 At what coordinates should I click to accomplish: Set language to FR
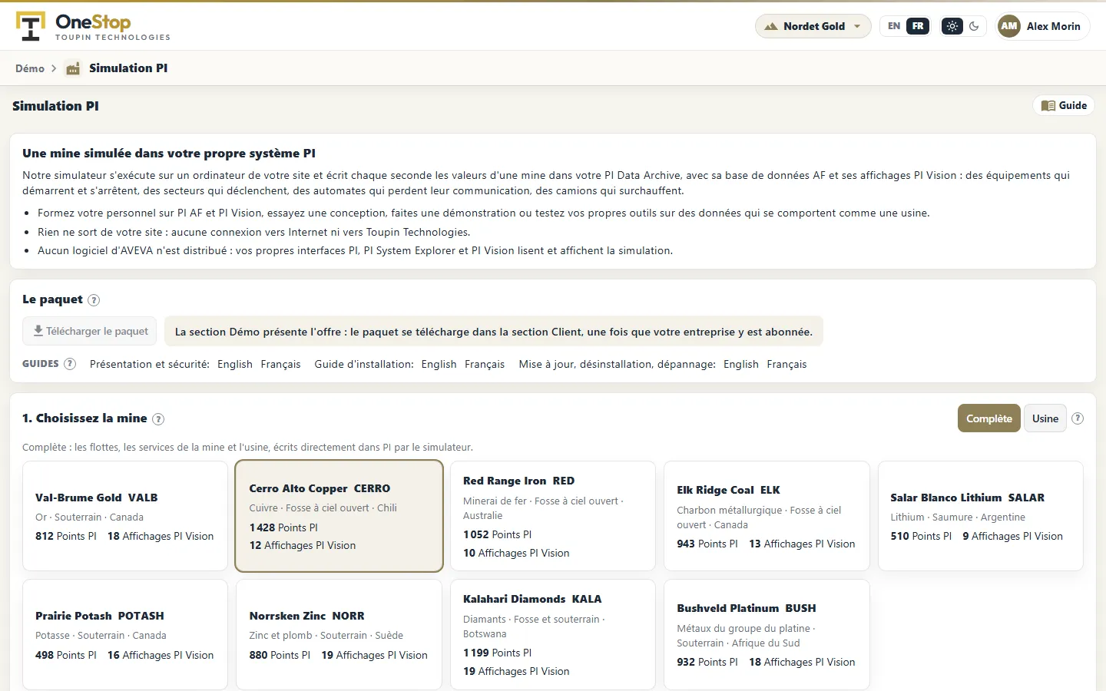(918, 26)
